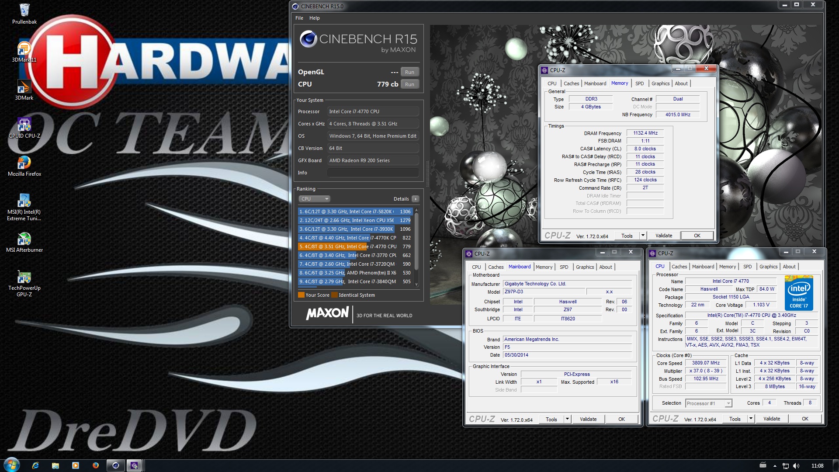Click Validate in CPU CPU-Z window

[x=772, y=419]
